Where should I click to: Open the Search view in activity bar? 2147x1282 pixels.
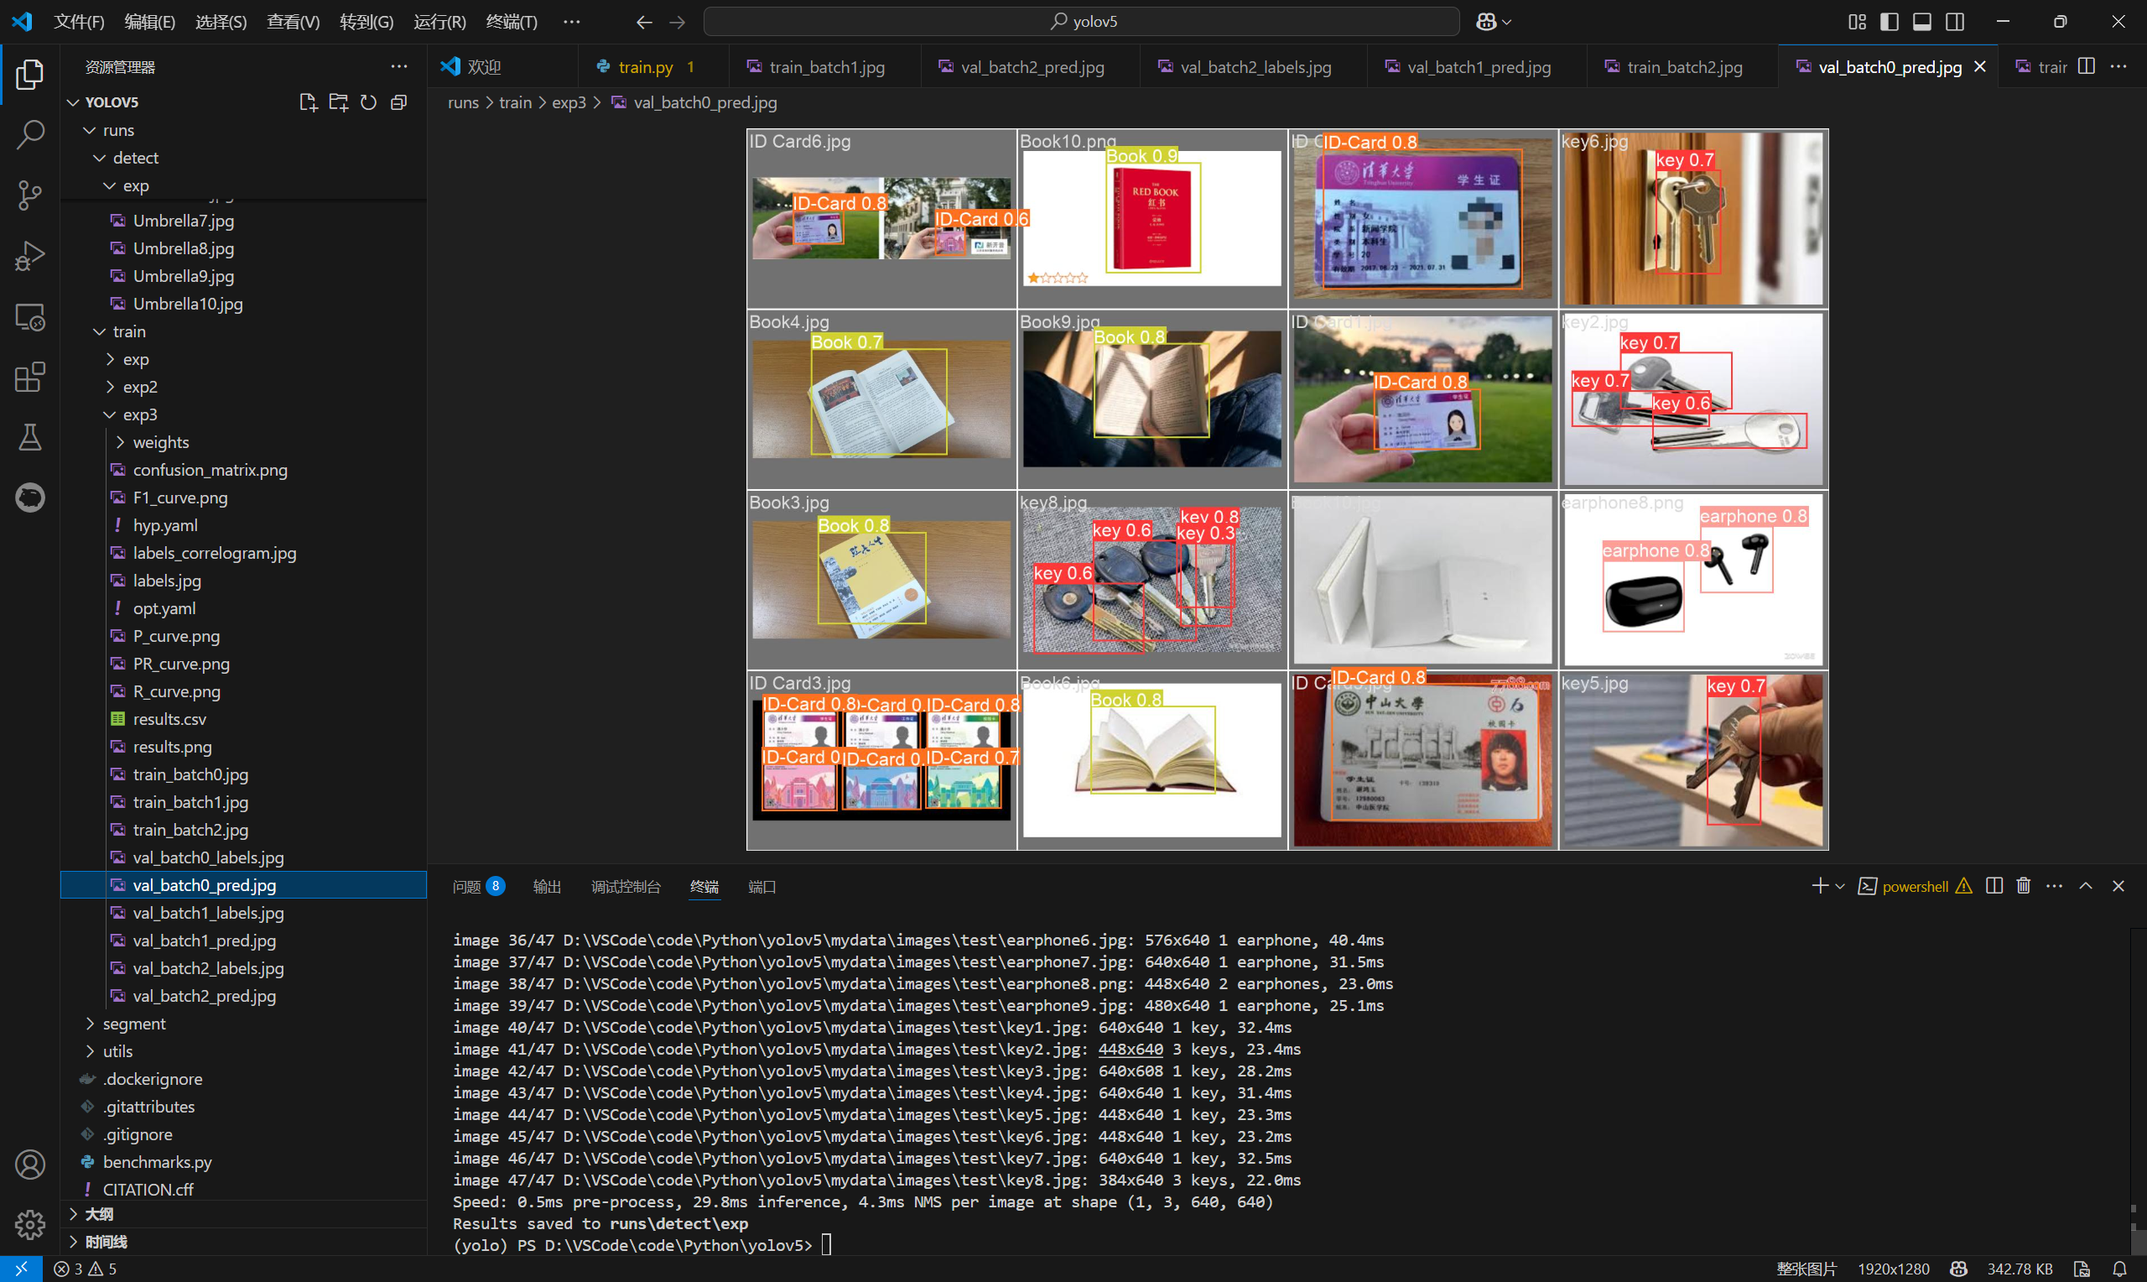(x=30, y=134)
